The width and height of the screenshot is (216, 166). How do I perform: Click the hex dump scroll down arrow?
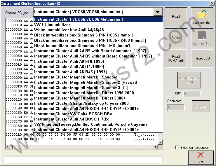160,142
